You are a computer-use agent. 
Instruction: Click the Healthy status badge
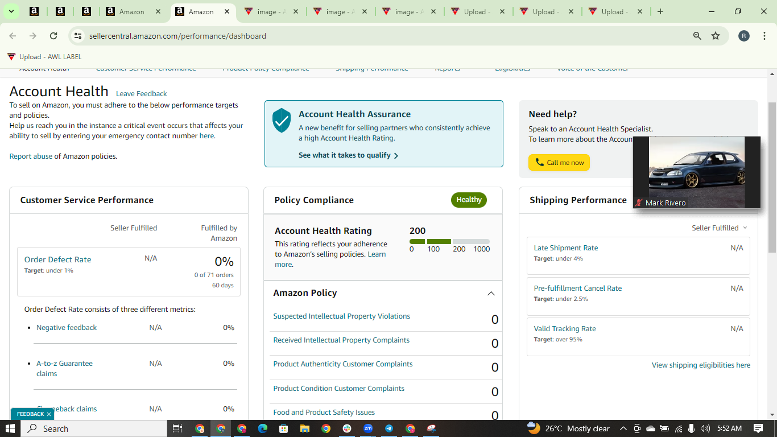(469, 200)
